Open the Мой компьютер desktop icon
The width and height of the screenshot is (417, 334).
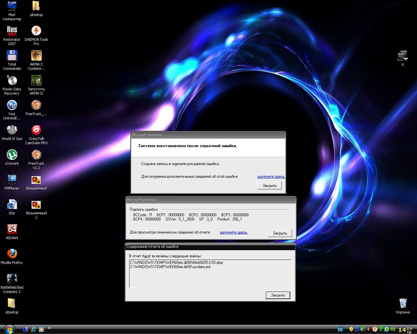point(12,11)
